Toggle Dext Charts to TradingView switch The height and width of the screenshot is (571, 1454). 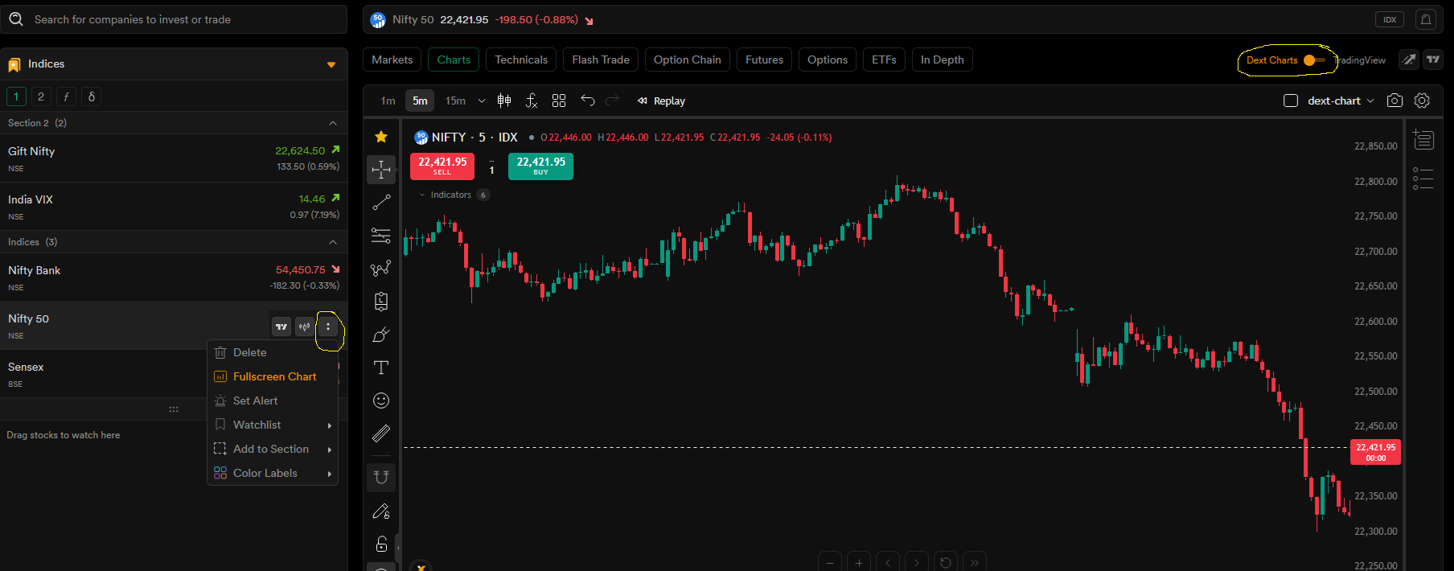(x=1314, y=60)
